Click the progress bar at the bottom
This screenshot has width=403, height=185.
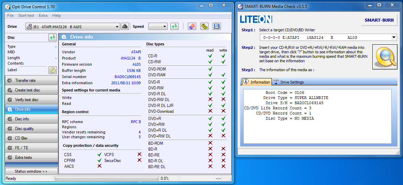107,178
